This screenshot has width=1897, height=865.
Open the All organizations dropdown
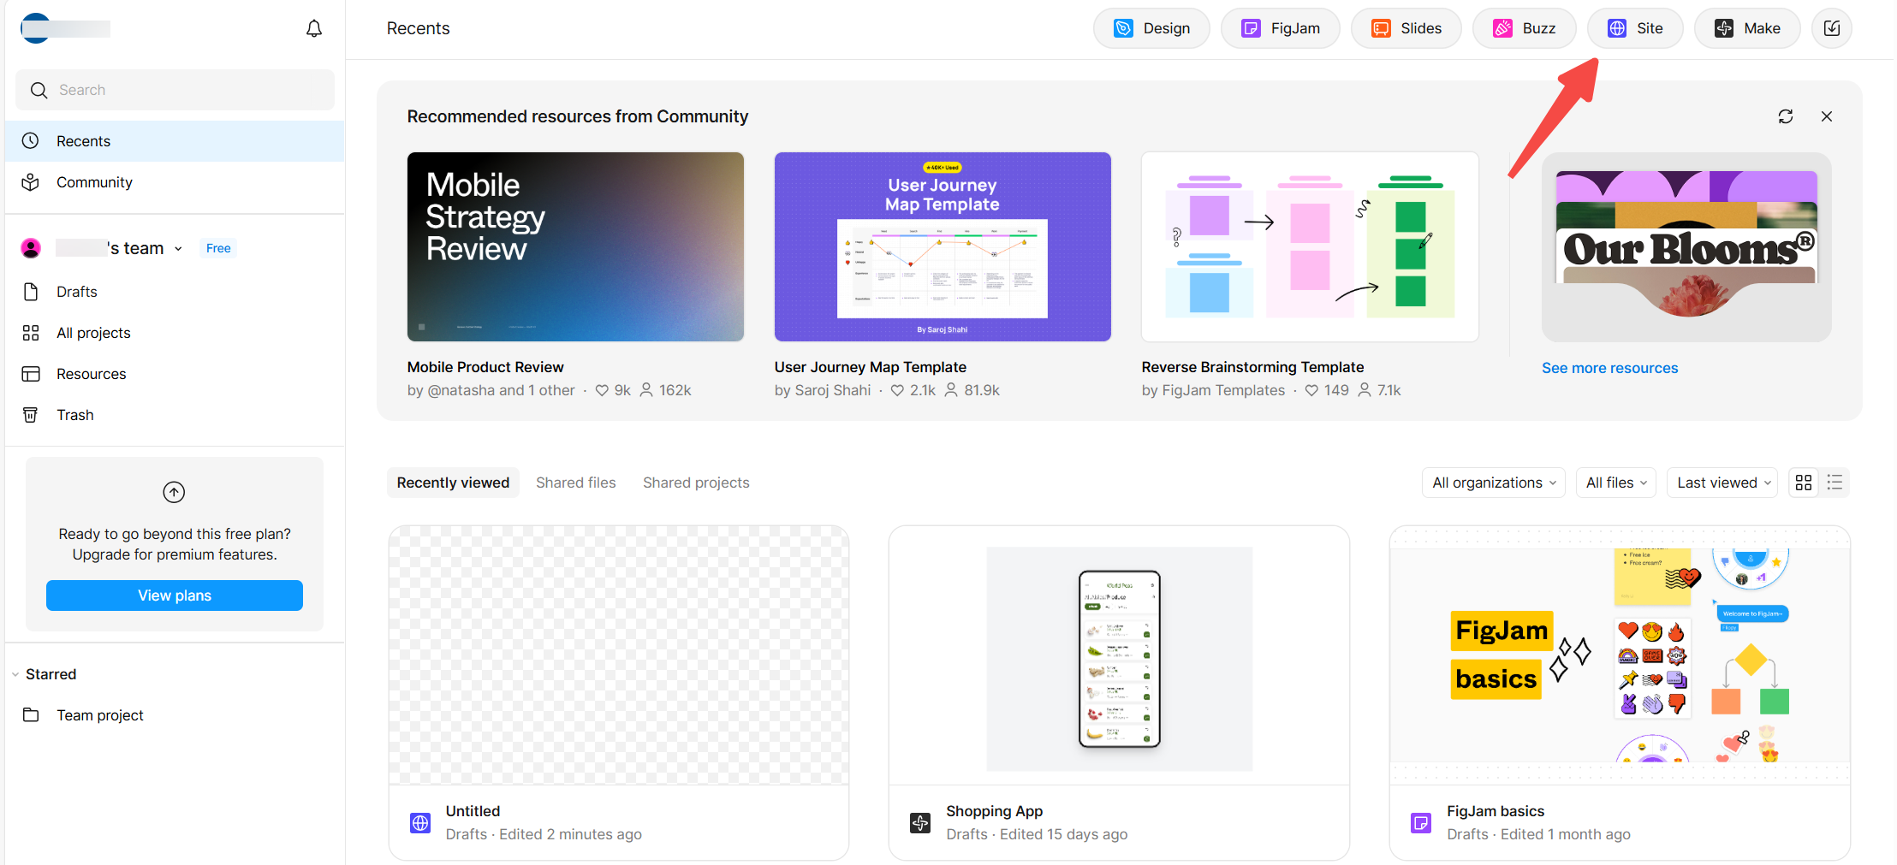pyautogui.click(x=1493, y=483)
